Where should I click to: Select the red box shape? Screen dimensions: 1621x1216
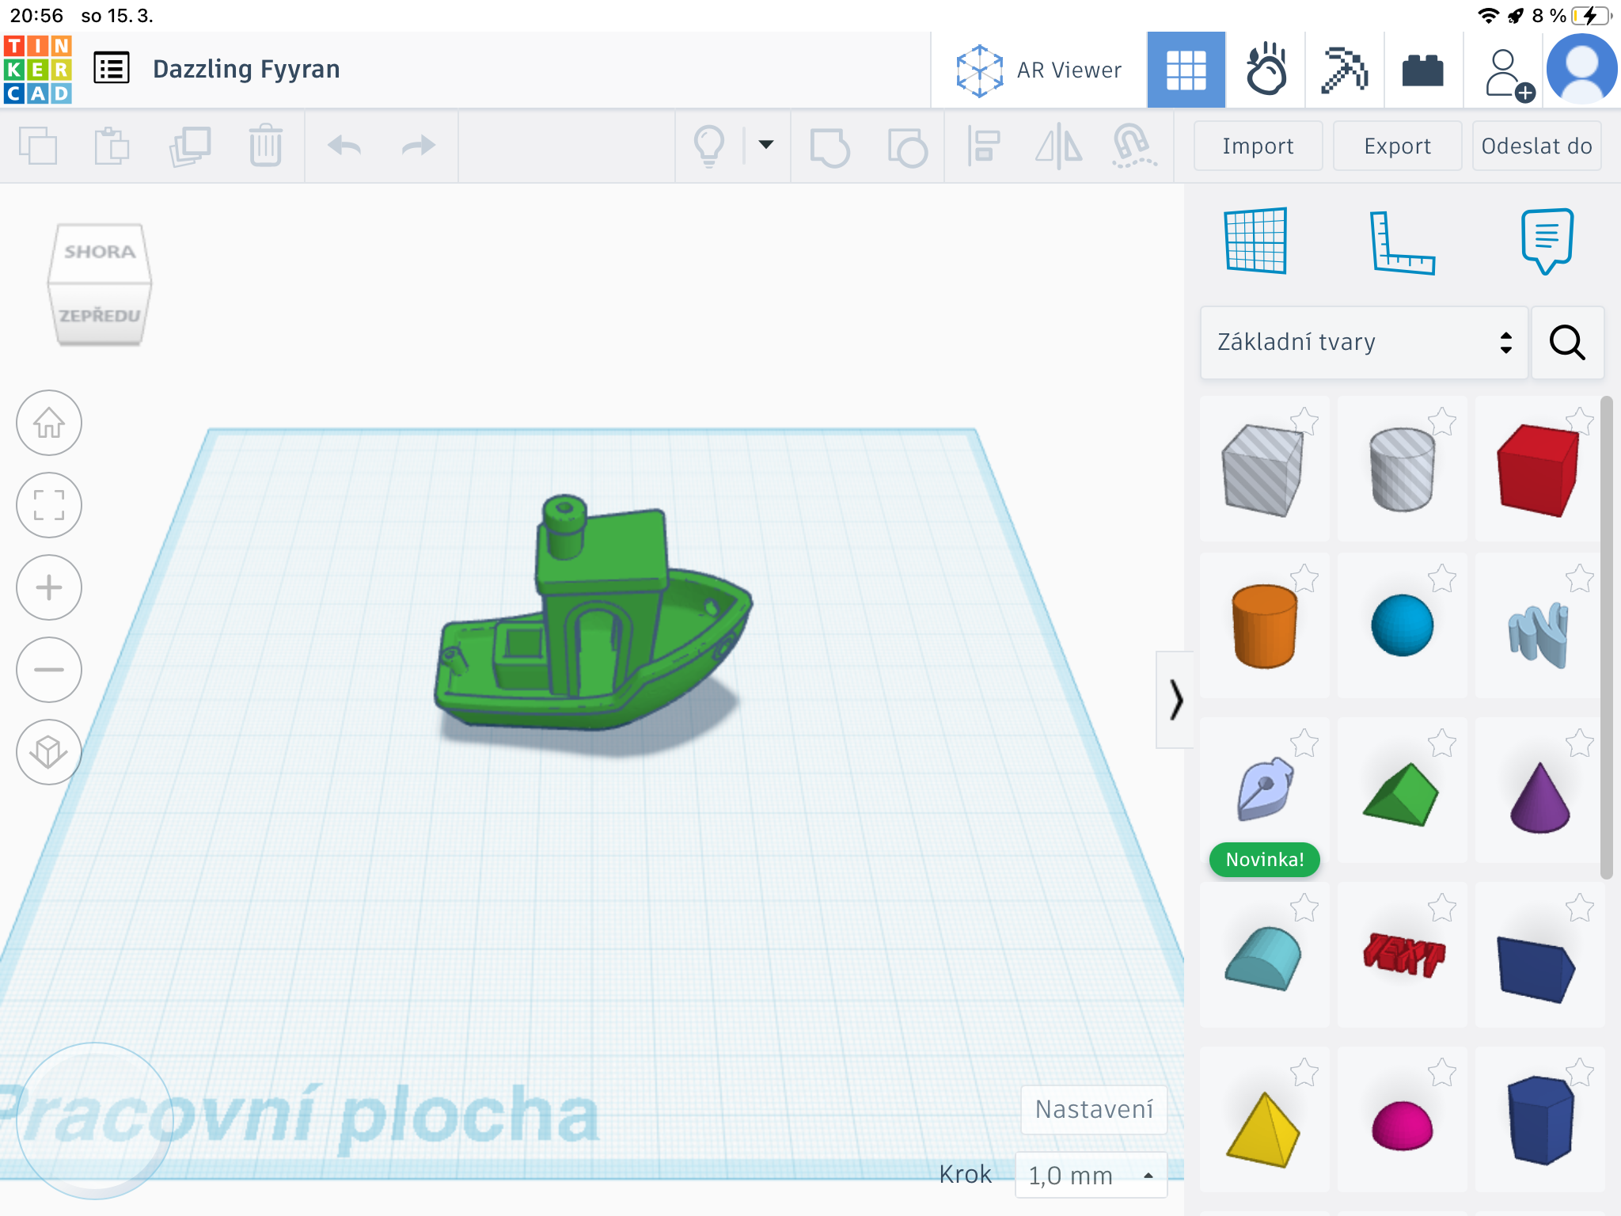1538,471
